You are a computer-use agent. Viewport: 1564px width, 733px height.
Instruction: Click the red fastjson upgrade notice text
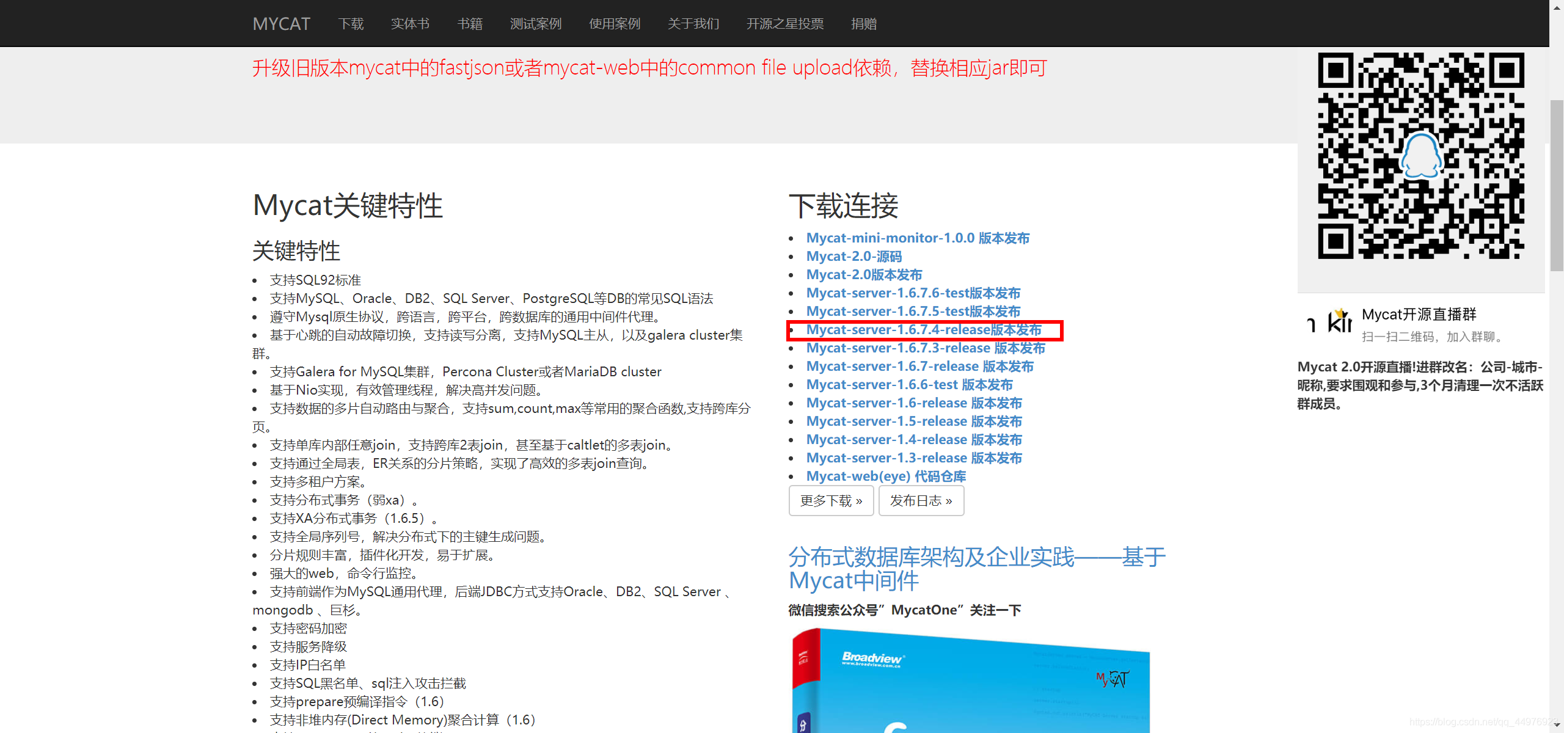point(650,68)
